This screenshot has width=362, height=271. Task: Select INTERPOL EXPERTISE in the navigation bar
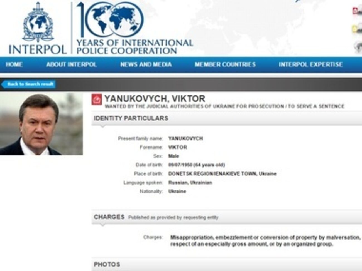point(310,64)
